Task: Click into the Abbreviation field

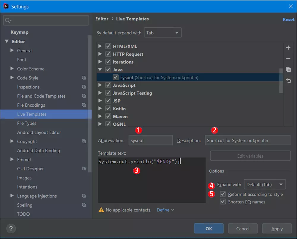Action: pyautogui.click(x=151, y=140)
